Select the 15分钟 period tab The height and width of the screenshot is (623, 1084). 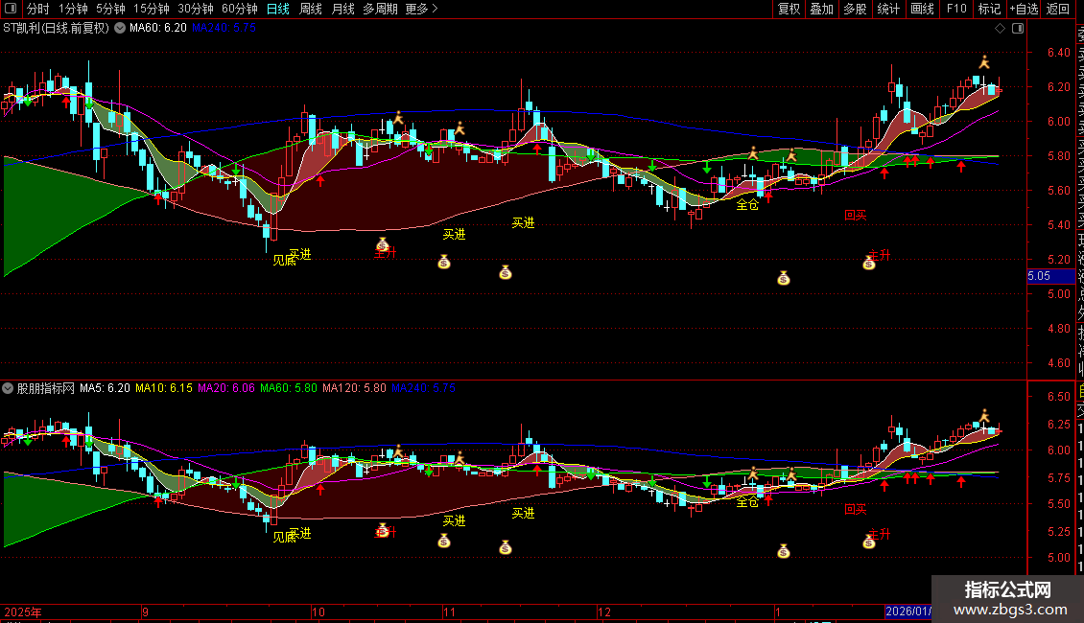click(x=151, y=9)
